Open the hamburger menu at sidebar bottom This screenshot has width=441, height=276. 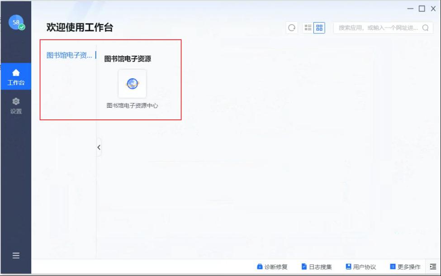click(16, 256)
